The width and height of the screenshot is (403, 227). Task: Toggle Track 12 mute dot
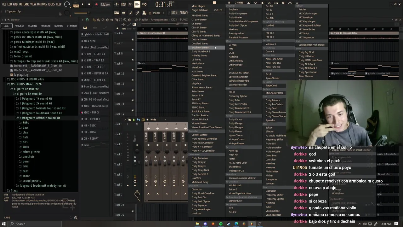133,100
